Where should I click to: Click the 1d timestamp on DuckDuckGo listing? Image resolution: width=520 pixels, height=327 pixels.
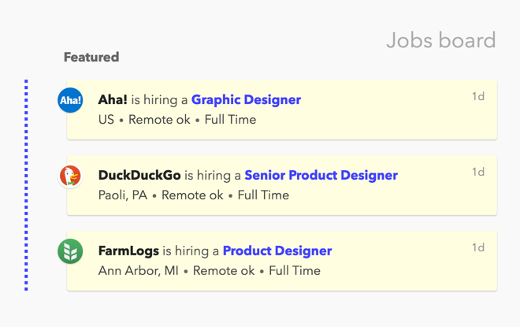click(477, 172)
